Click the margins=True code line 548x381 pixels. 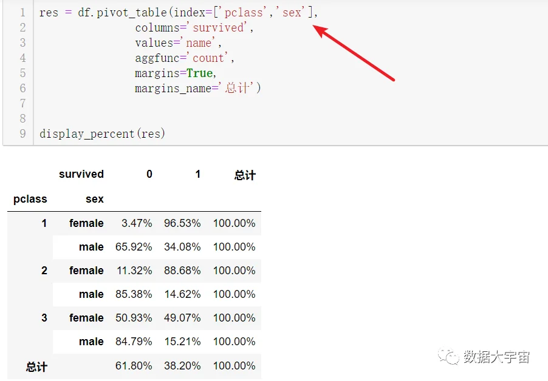click(x=176, y=73)
